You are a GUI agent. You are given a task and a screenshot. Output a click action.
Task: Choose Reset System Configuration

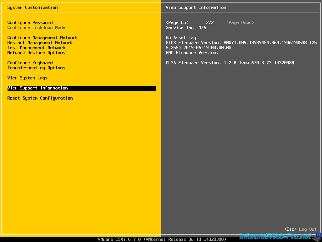pyautogui.click(x=40, y=98)
